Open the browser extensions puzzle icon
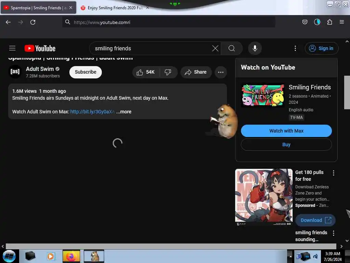Screen dimensions: 350x263 pyautogui.click(x=329, y=22)
